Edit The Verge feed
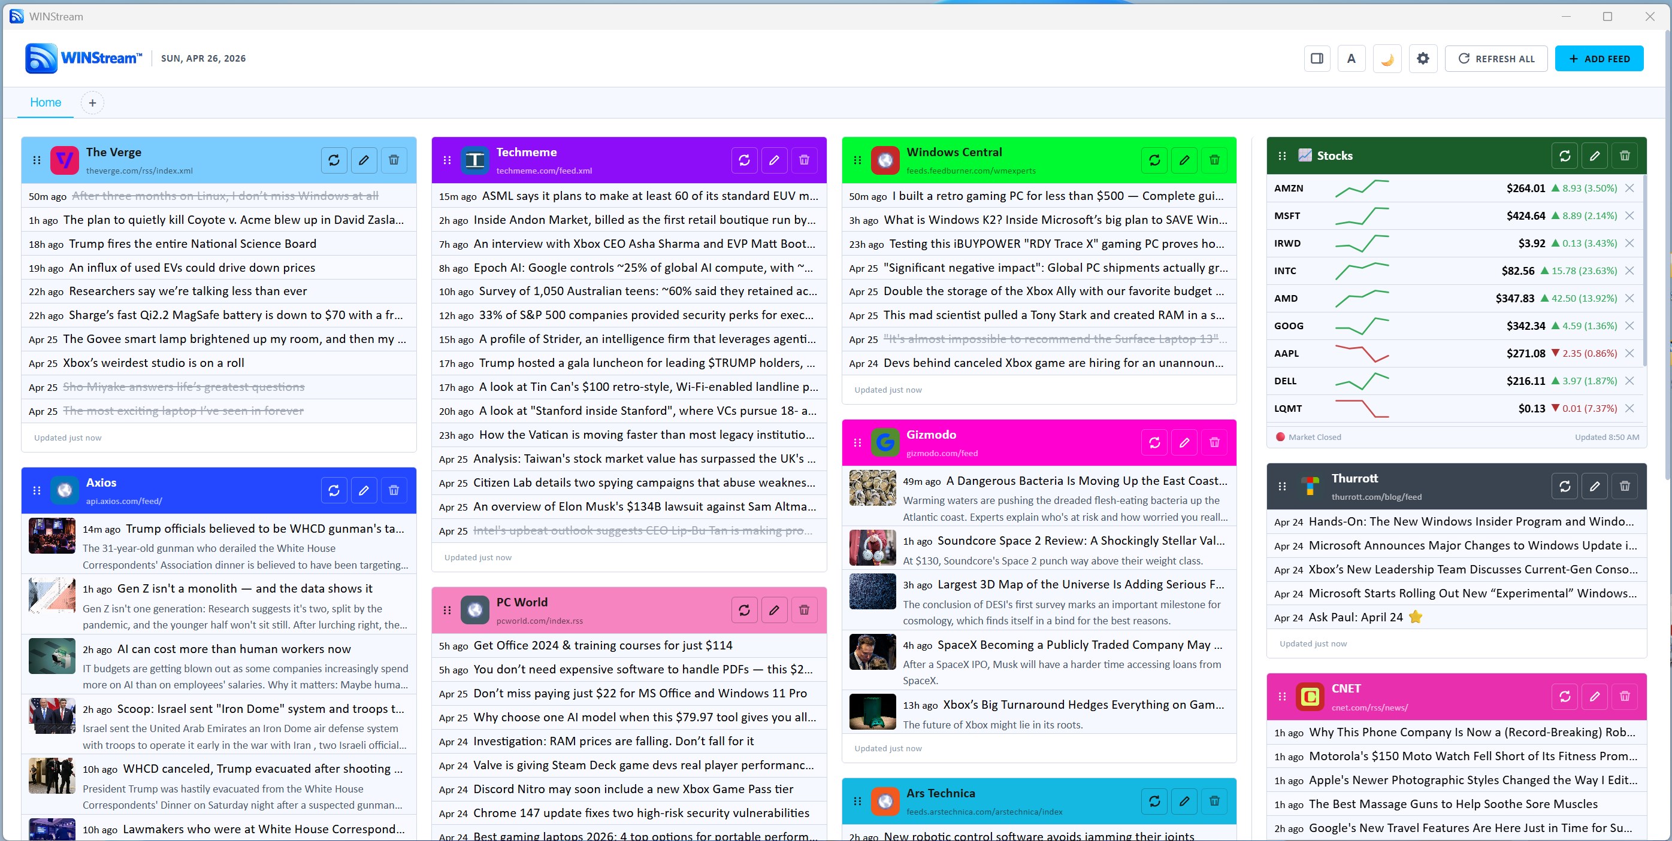1672x841 pixels. (x=364, y=160)
